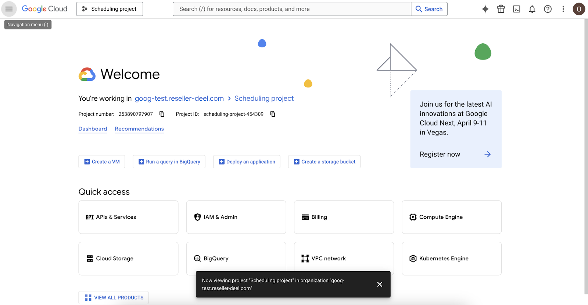Click Deploy an application button

[247, 162]
